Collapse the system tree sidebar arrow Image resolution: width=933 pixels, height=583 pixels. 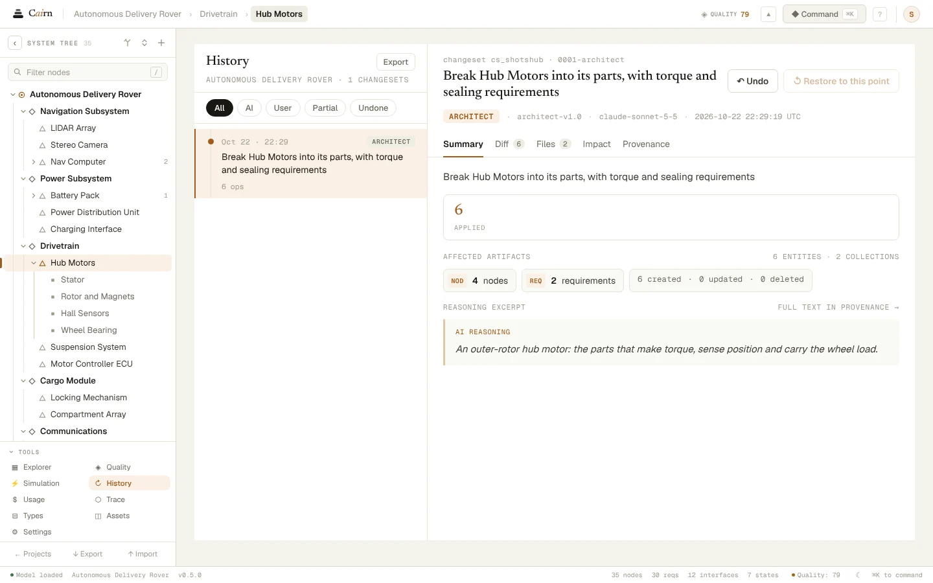point(14,43)
